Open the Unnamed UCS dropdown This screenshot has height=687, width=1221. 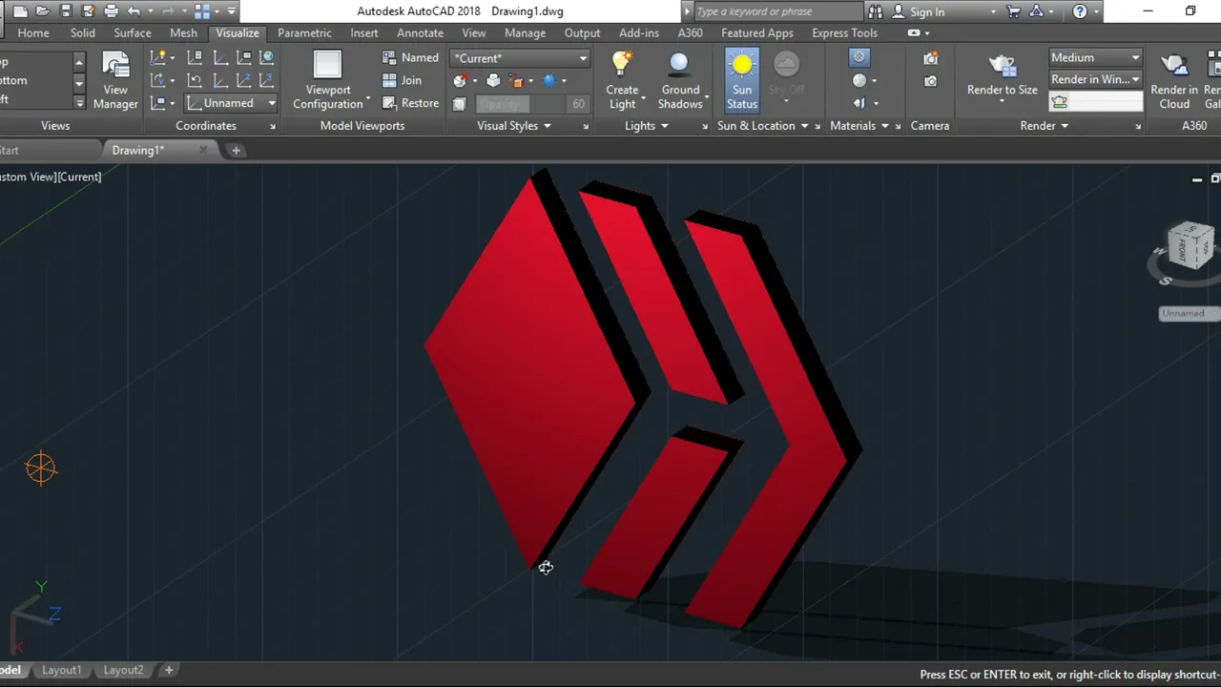pyautogui.click(x=230, y=103)
